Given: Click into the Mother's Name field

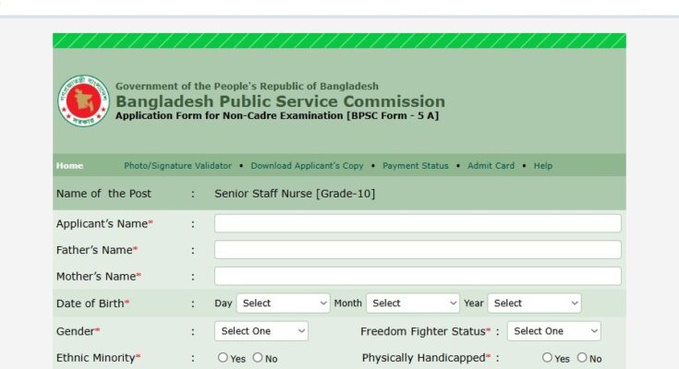Looking at the screenshot, I should (418, 276).
